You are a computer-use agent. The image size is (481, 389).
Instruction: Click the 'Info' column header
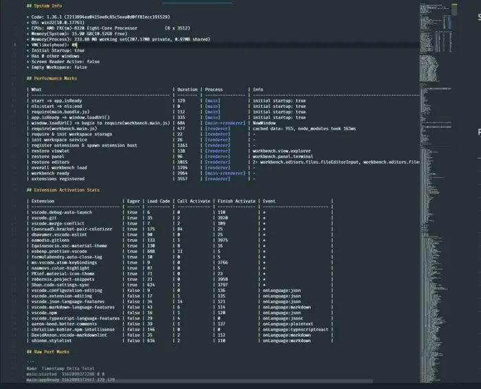pyautogui.click(x=258, y=89)
